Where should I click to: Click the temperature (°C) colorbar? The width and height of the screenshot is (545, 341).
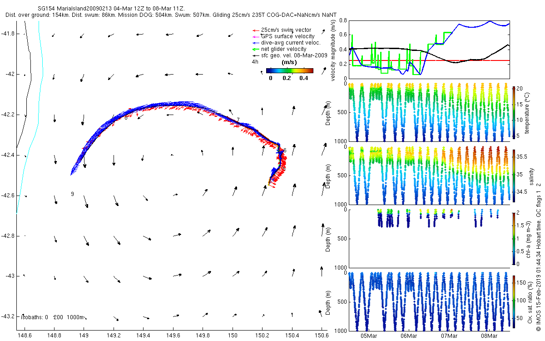[x=514, y=111]
